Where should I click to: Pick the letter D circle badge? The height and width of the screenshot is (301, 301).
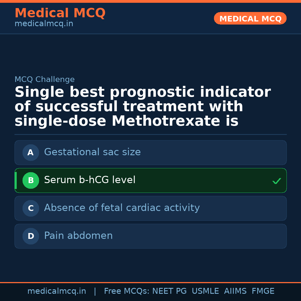(31, 236)
